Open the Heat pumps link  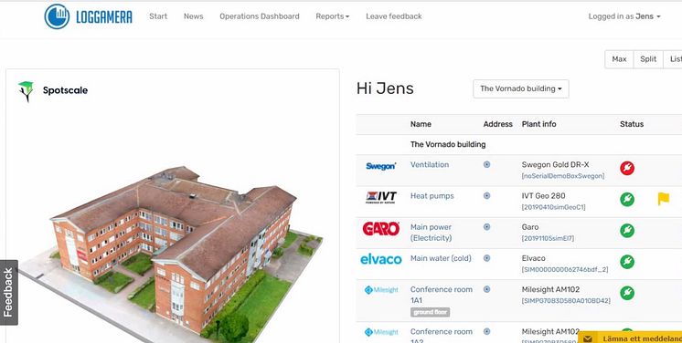pyautogui.click(x=432, y=196)
